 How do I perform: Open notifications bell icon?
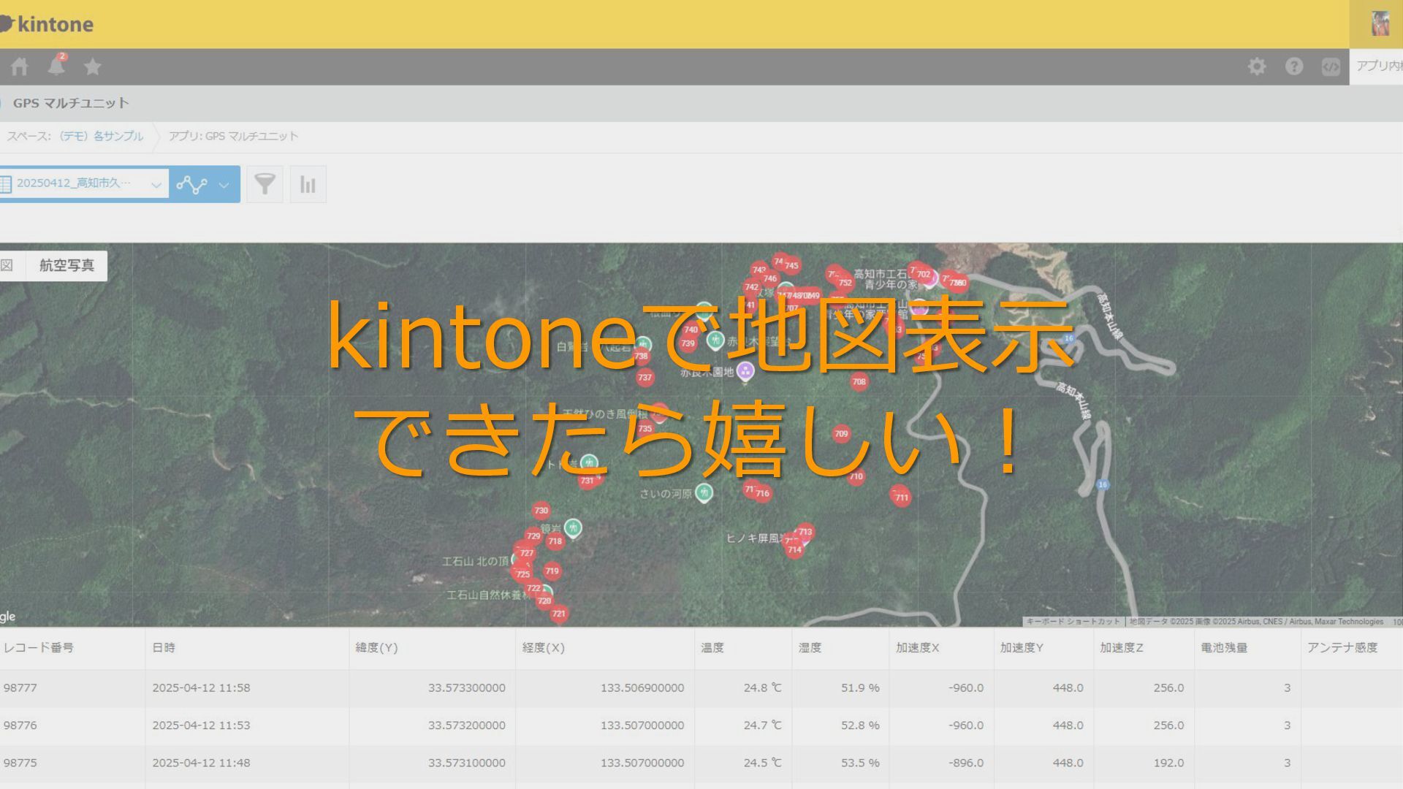[56, 66]
